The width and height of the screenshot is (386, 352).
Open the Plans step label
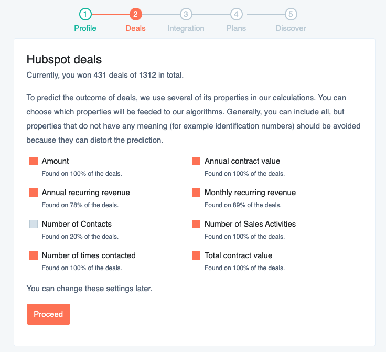tap(236, 28)
